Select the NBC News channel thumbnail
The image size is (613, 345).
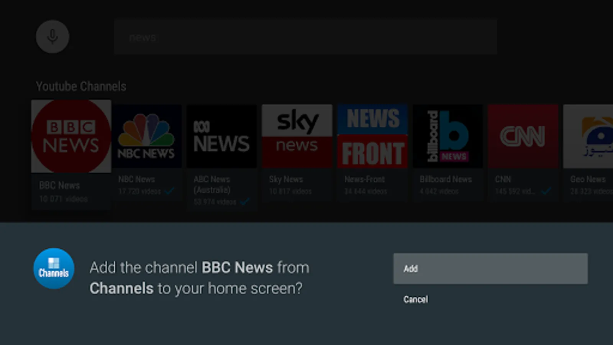coord(146,136)
